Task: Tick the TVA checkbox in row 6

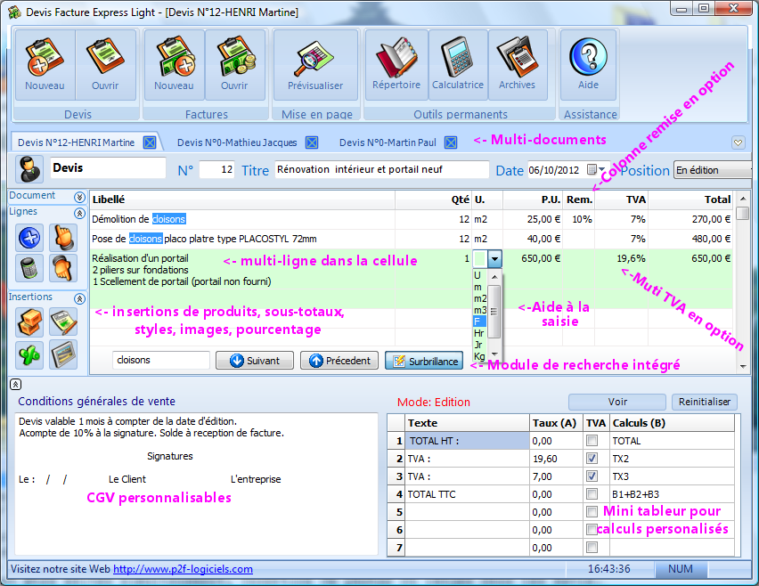Action: [x=592, y=529]
